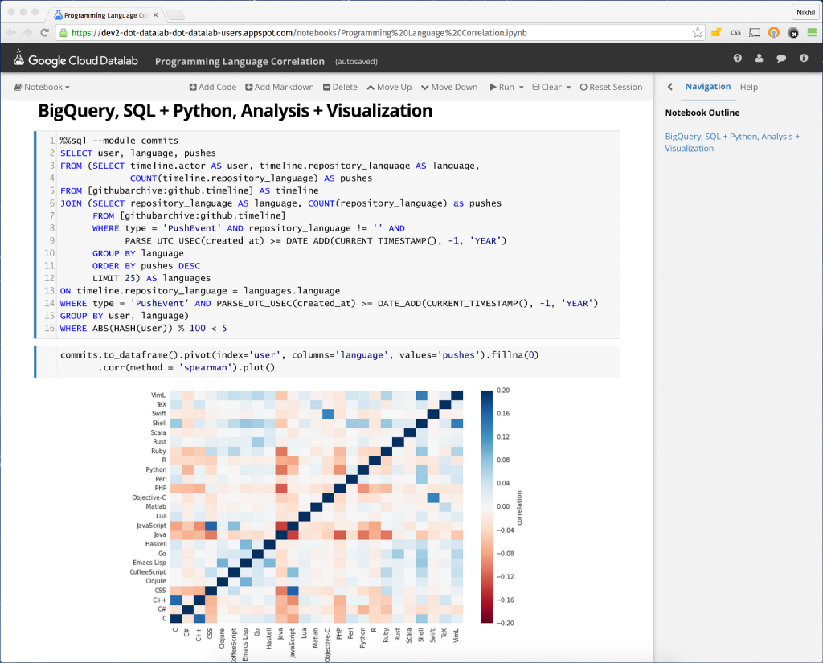Viewport: 823px width, 663px height.
Task: Click the Google Cloud Datalab logo
Action: click(76, 59)
